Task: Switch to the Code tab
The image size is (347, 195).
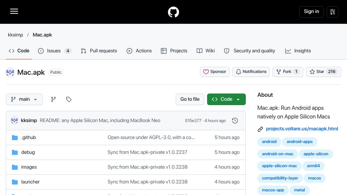Action: coord(19,51)
